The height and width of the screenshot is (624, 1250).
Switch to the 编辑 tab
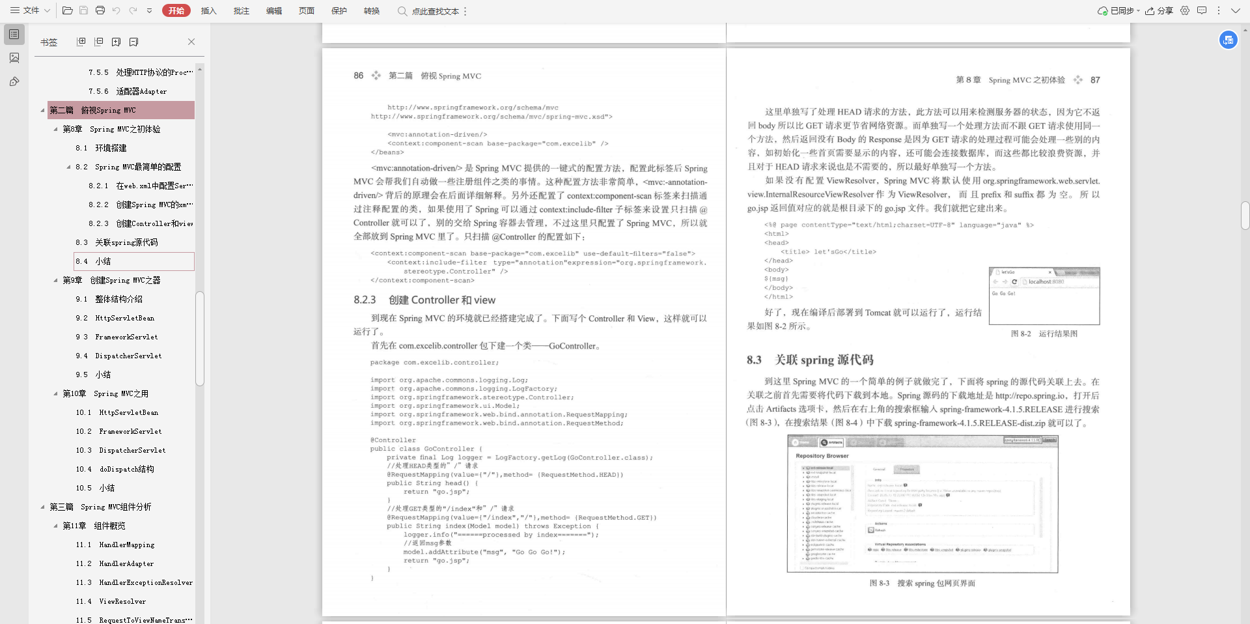click(x=273, y=11)
